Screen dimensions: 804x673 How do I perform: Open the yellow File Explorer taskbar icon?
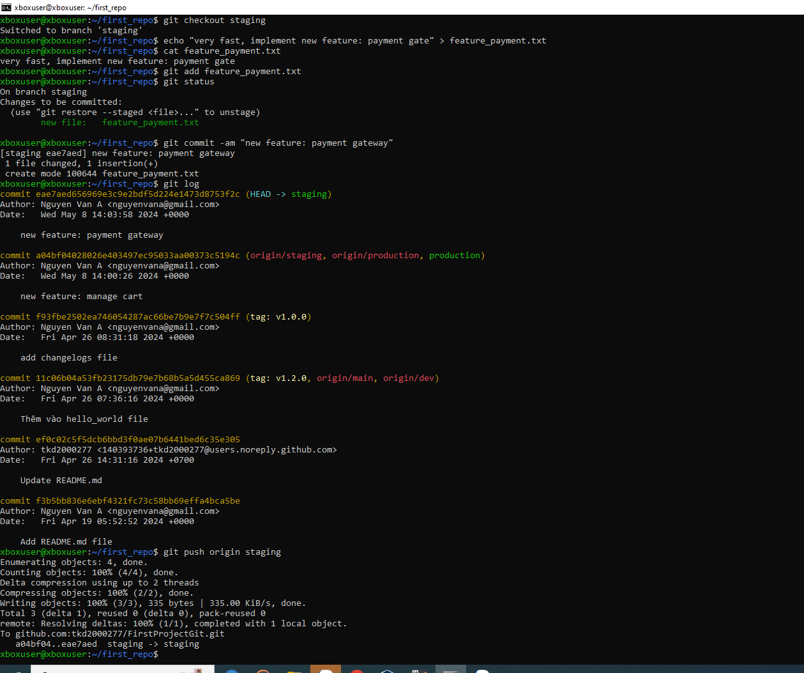tap(293, 669)
